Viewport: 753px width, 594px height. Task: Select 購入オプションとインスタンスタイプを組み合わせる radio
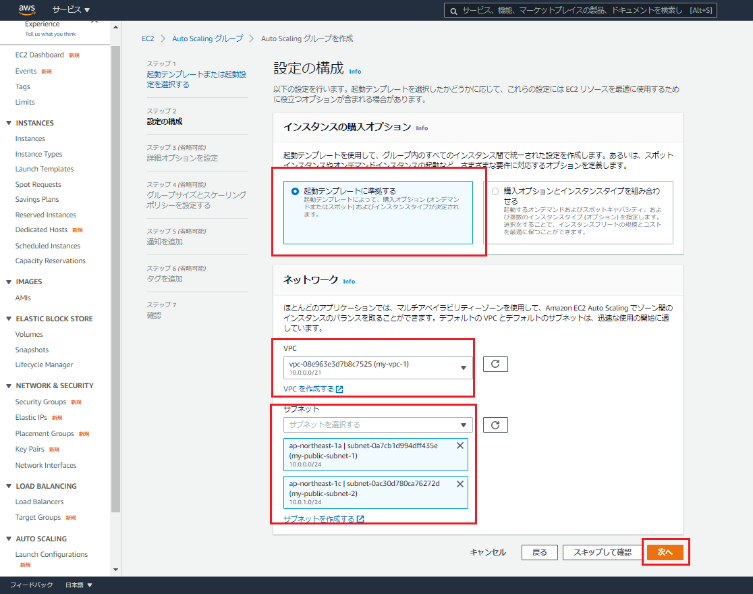click(x=495, y=191)
